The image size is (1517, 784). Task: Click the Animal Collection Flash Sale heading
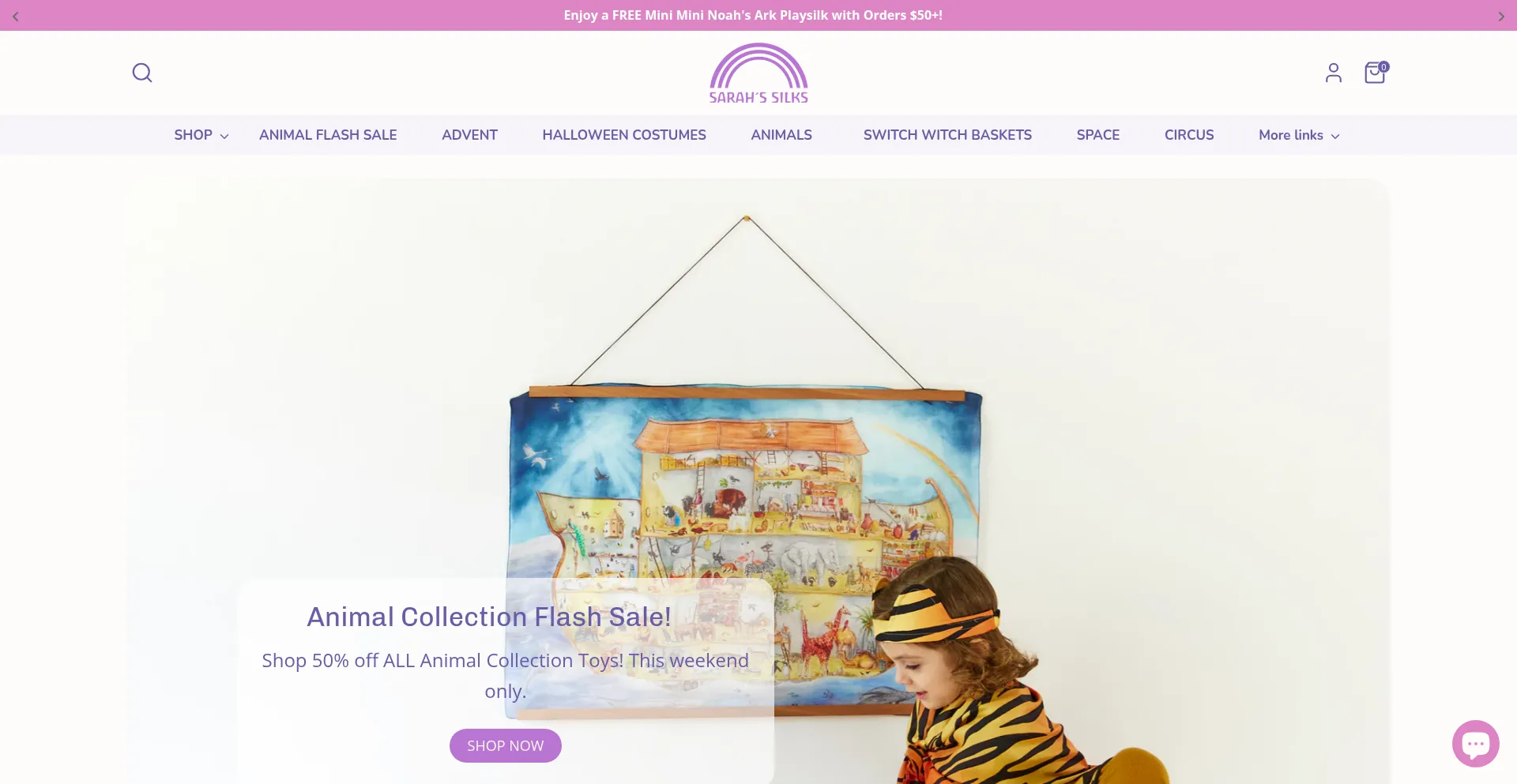[x=489, y=617]
